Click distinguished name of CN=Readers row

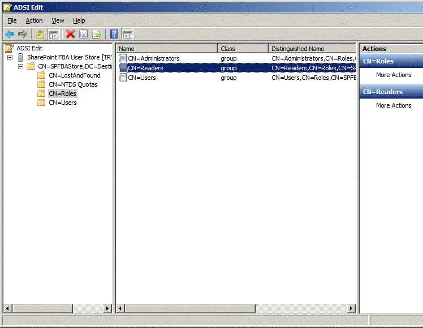313,68
